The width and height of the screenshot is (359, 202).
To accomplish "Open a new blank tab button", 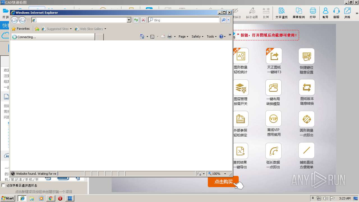I will pyautogui.click(x=100, y=37).
